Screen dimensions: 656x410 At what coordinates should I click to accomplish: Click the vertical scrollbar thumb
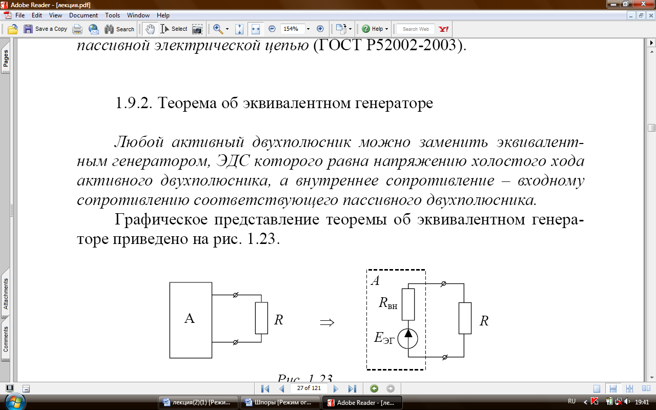651,128
